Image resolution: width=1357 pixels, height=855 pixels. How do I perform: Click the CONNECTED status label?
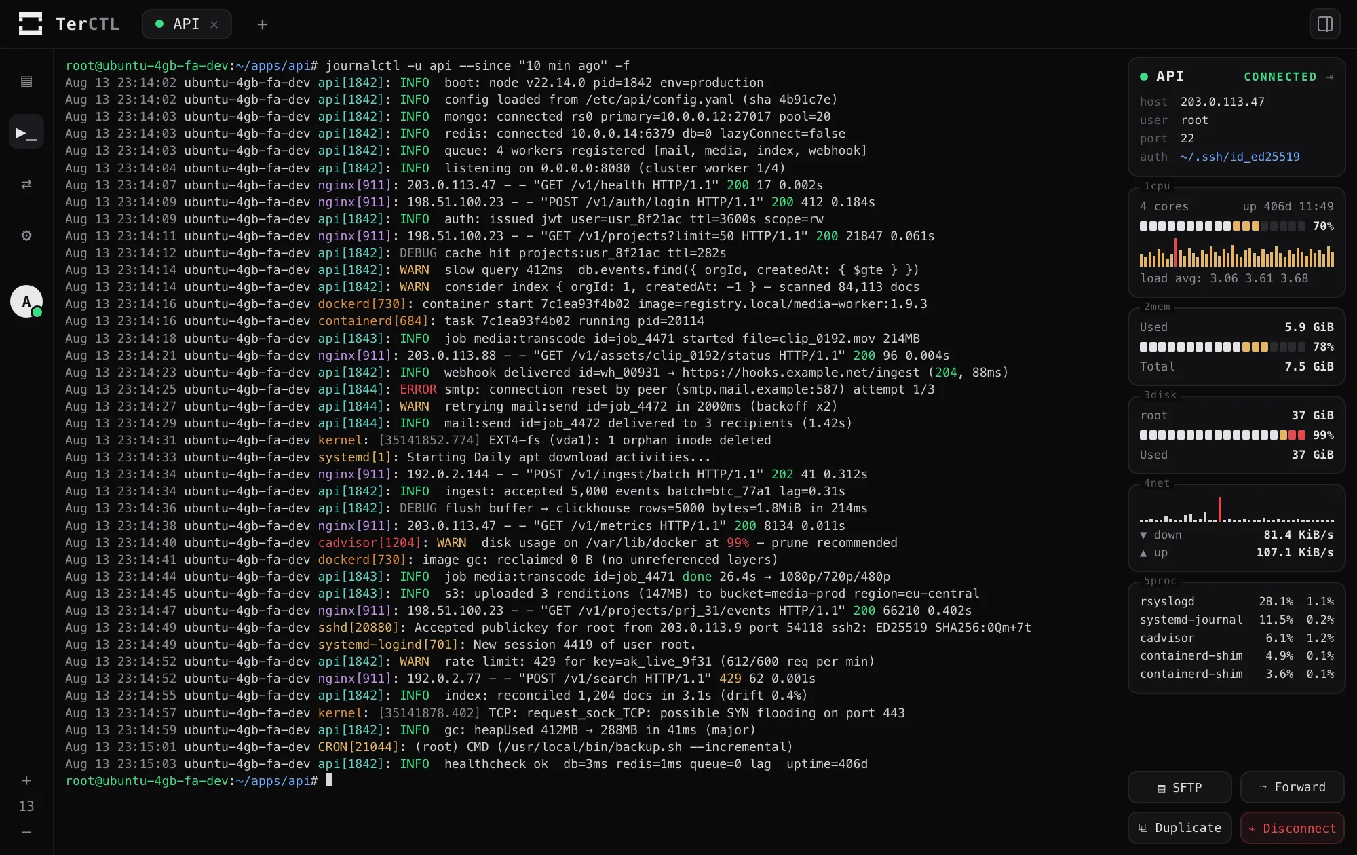click(1280, 77)
